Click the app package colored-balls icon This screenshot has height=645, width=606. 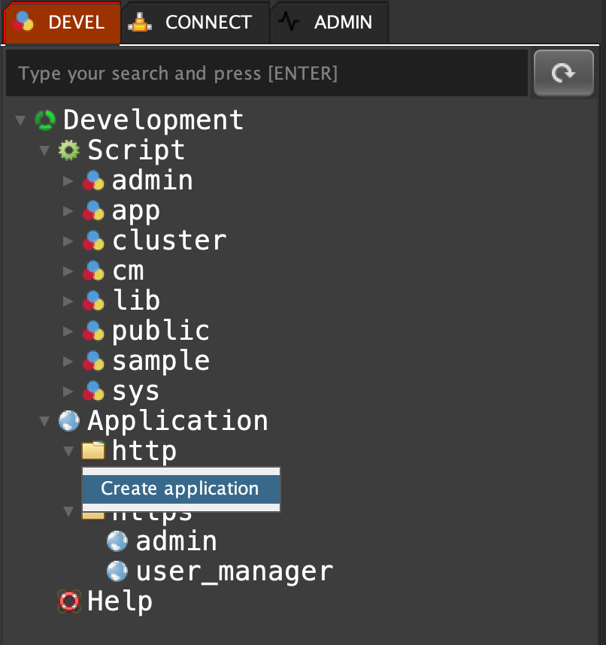coord(93,210)
